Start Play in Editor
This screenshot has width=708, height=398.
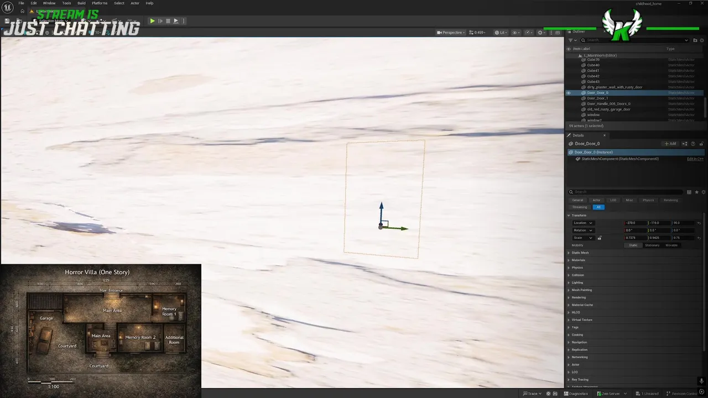click(152, 21)
